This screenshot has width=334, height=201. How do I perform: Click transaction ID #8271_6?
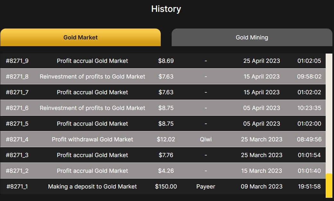tap(17, 108)
